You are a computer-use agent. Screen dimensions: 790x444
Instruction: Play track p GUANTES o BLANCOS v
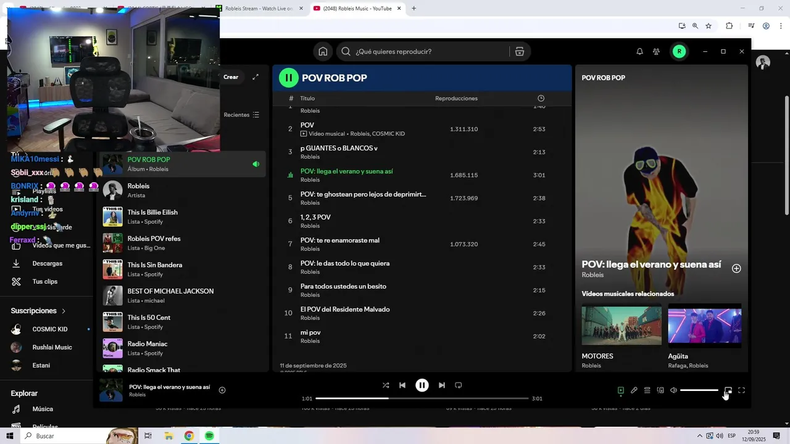point(422,152)
